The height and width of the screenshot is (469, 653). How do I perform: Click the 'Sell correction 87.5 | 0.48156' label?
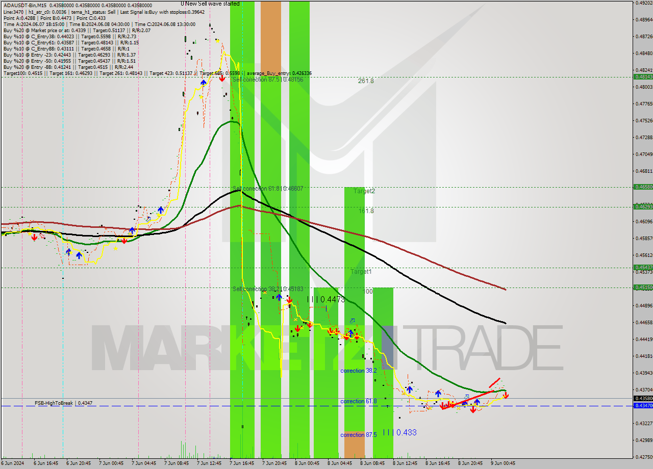coord(268,80)
